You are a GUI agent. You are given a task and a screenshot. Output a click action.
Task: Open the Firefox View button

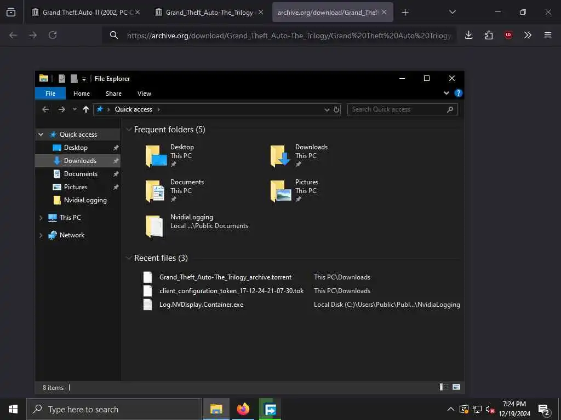[11, 13]
